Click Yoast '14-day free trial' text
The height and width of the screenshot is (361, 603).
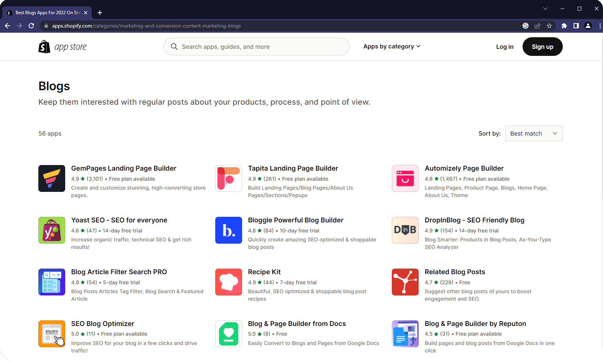coord(123,231)
